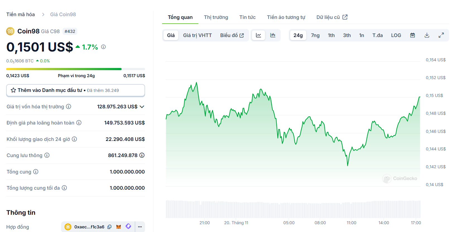Click the Thông tin heading

point(21,213)
